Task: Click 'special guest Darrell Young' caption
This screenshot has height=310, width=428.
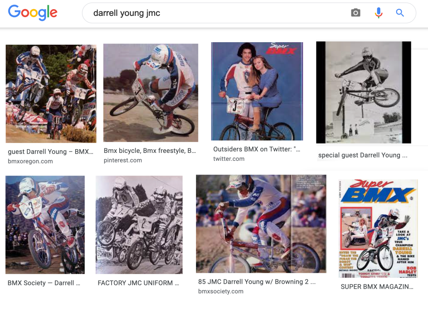Action: (x=362, y=155)
